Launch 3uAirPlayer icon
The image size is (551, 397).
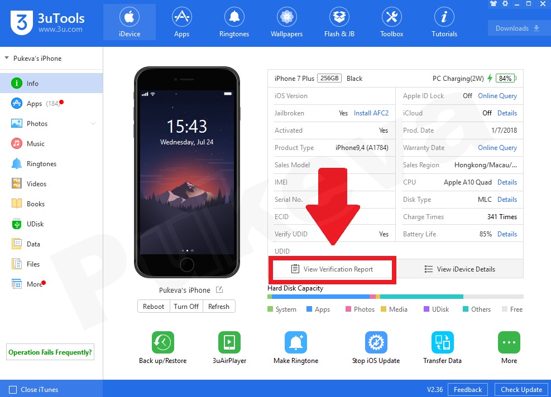229,342
